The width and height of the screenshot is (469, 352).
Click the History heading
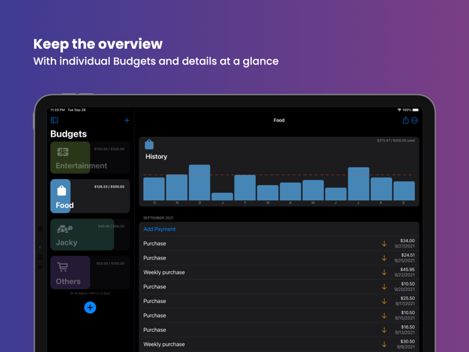click(156, 156)
